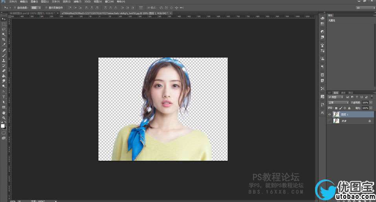This screenshot has height=202, width=376.
Task: Select the Zoom tool
Action: 4,118
